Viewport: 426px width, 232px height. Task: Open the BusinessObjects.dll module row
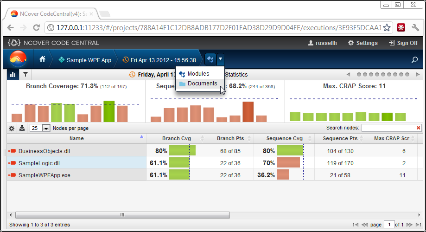click(45, 151)
